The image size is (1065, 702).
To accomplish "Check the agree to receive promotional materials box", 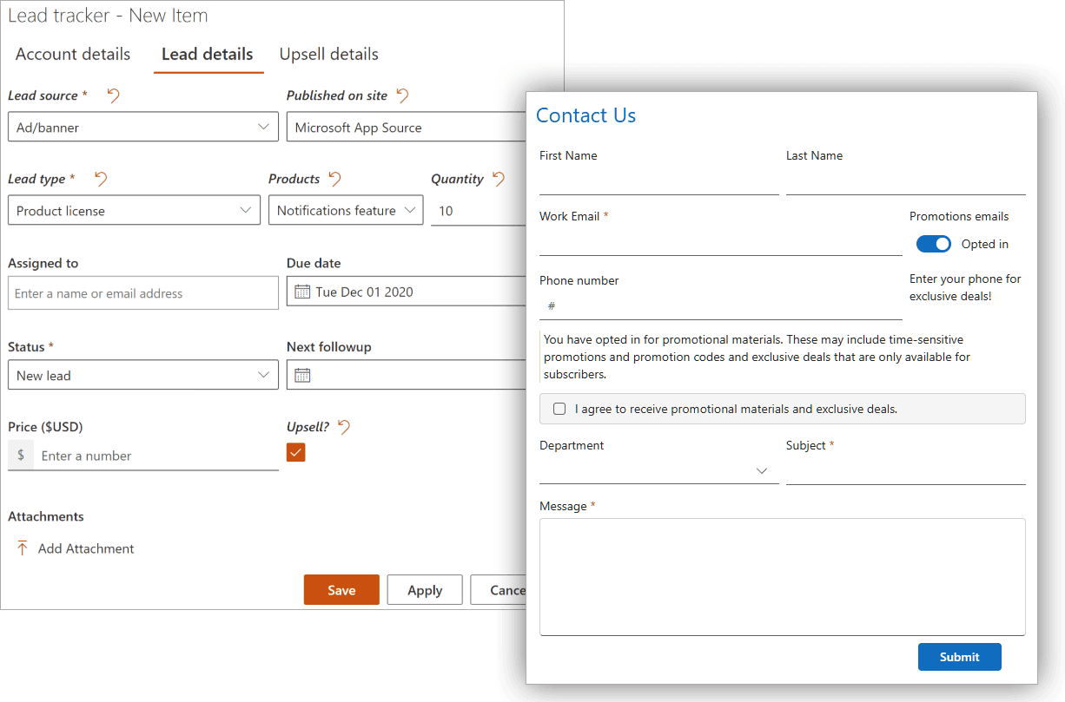I will coord(559,409).
